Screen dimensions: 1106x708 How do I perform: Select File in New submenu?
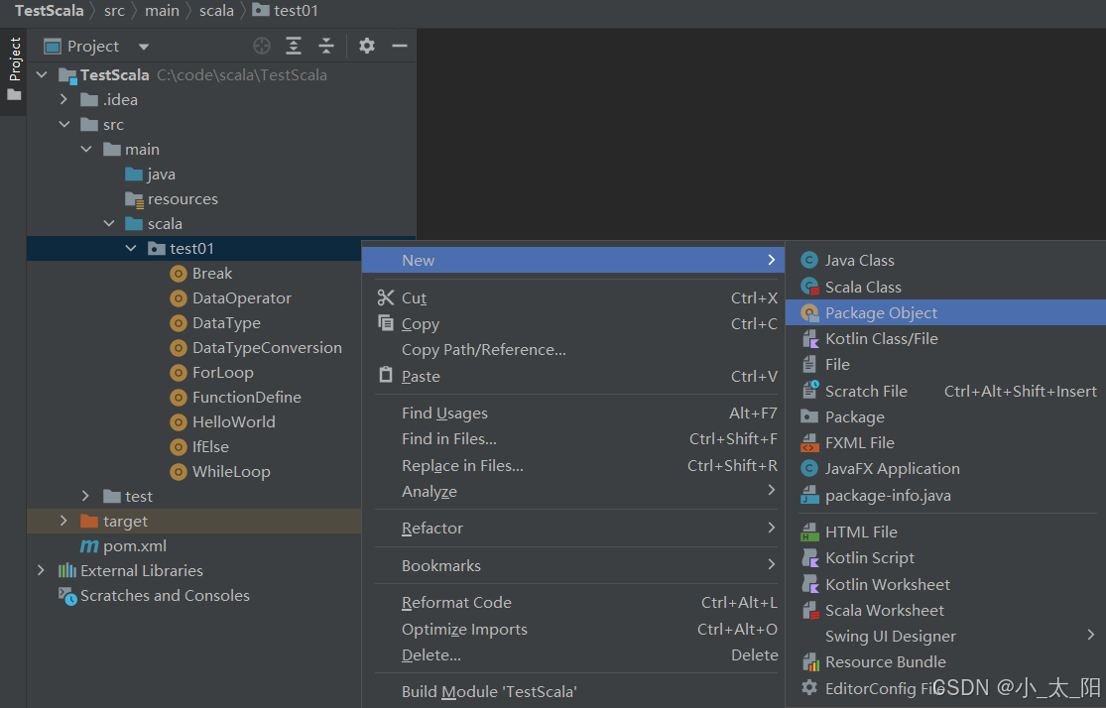coord(945,365)
